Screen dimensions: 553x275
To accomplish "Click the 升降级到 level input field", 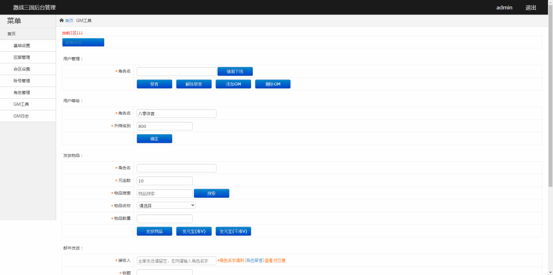I will click(165, 126).
